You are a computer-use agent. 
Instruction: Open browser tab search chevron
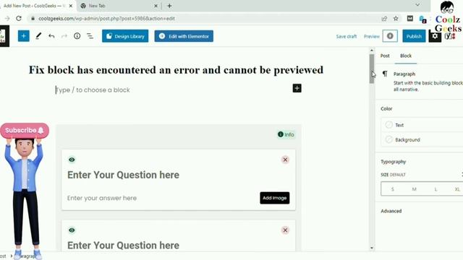coord(417,5)
